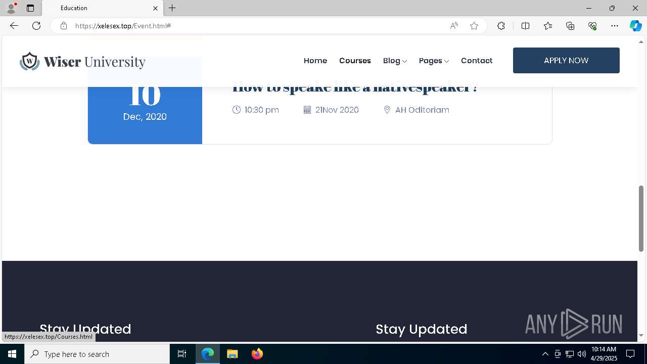
Task: Open Browser essentials heart icon
Action: 592,26
